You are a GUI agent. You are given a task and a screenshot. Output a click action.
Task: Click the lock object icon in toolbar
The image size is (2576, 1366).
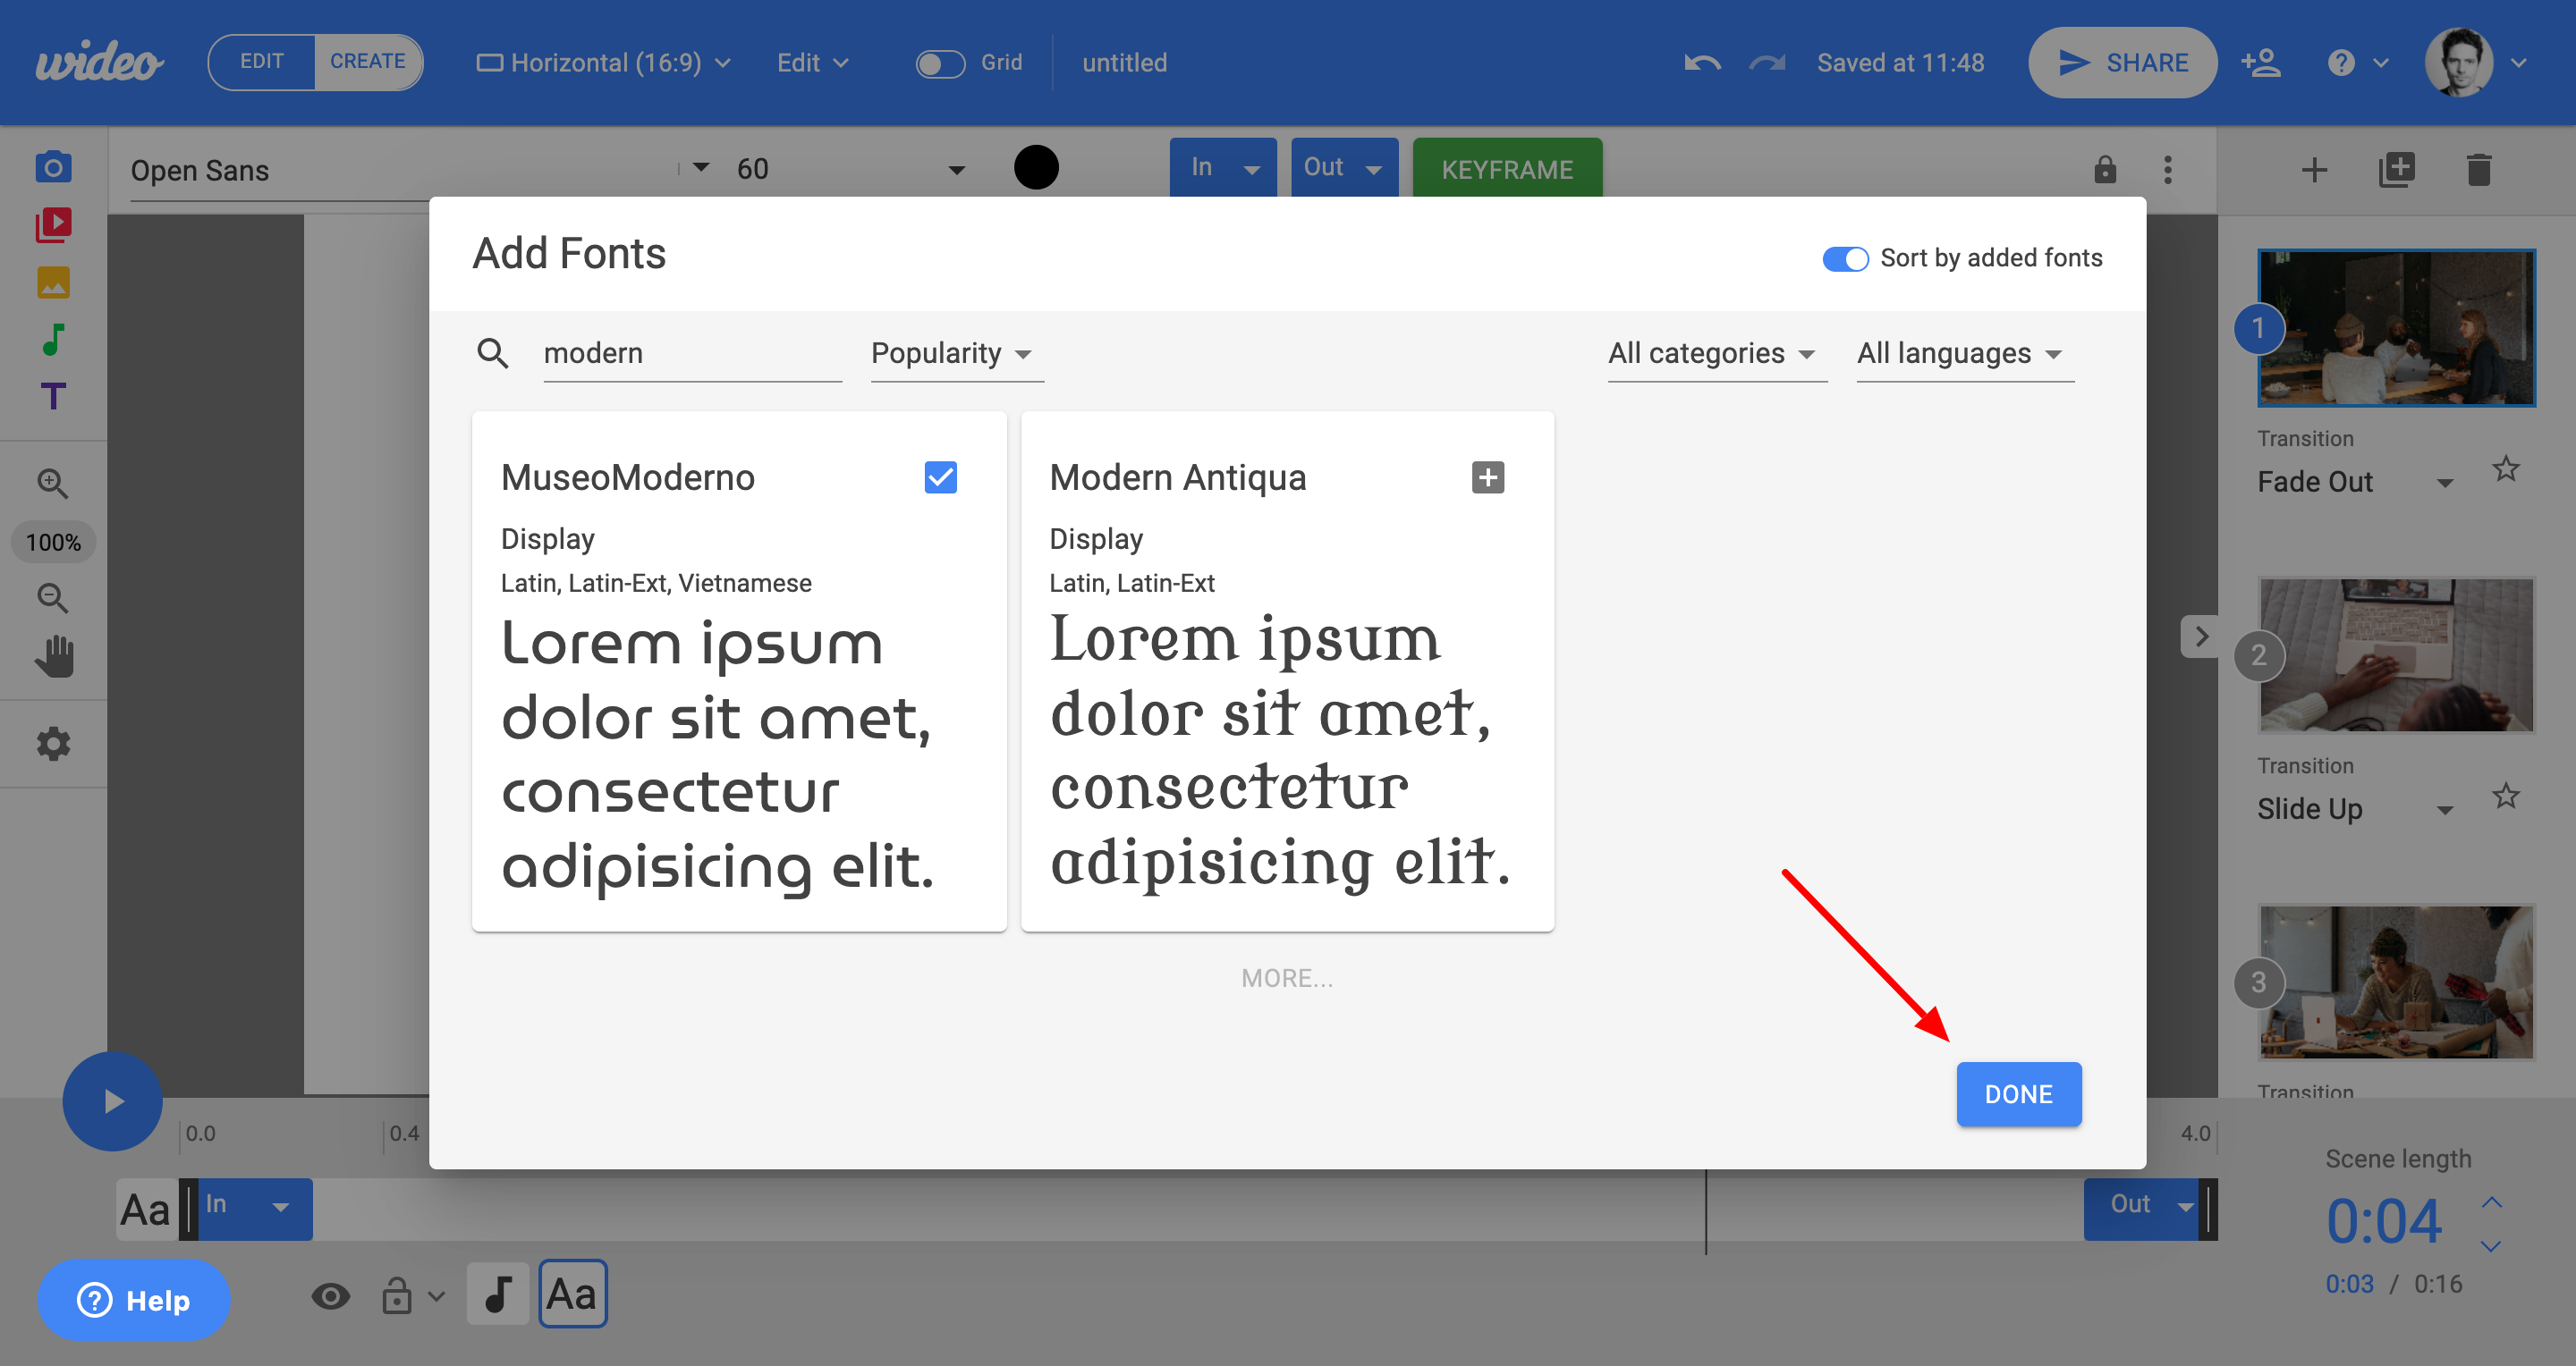point(2105,169)
